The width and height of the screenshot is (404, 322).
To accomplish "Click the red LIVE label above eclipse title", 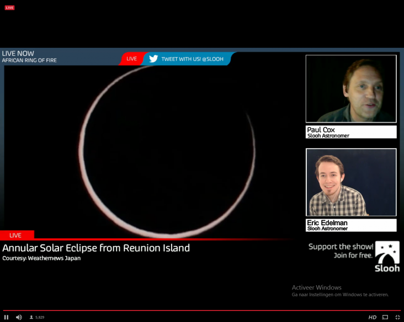I will point(17,235).
